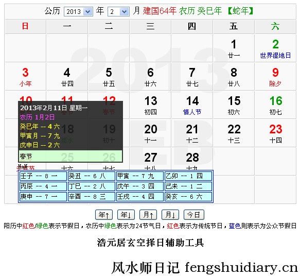The height and width of the screenshot is (277, 300).
Task: Click the 月↓ next month button
Action: click(x=170, y=215)
